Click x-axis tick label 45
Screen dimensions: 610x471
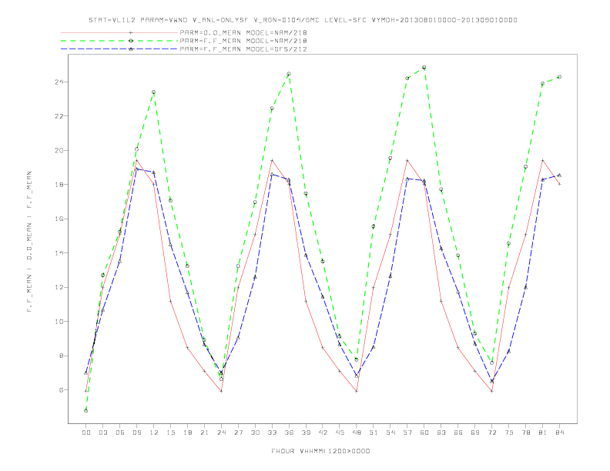coord(340,433)
